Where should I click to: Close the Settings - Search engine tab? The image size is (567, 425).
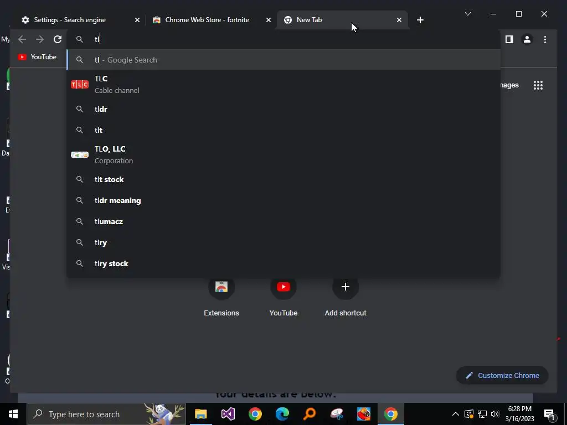tap(137, 20)
